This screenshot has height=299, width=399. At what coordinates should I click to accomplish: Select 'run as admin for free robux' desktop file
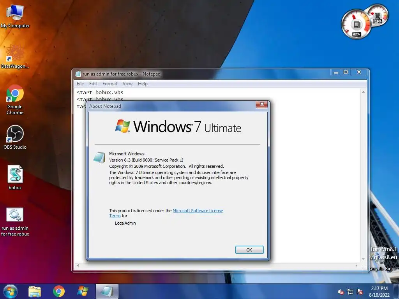15,222
